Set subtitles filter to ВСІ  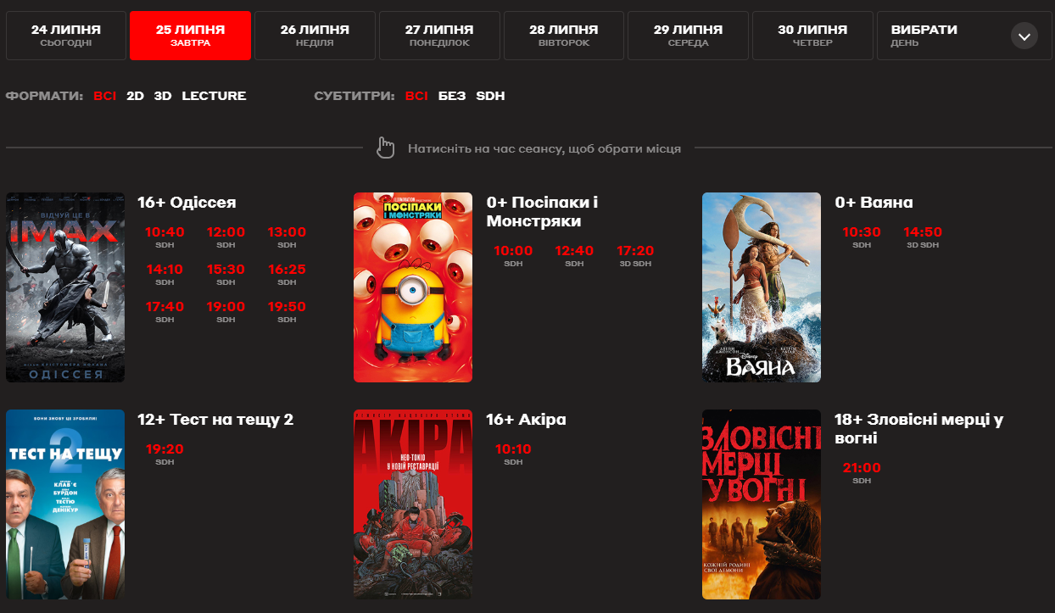tap(416, 96)
